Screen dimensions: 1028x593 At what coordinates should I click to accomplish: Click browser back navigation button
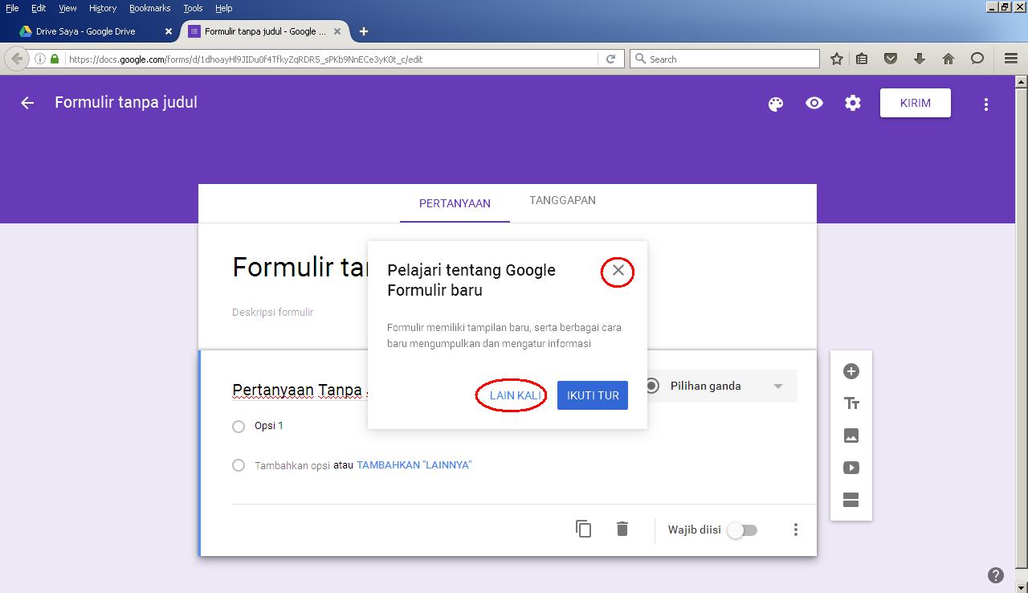pyautogui.click(x=17, y=59)
